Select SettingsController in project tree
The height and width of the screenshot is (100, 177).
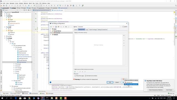pos(23,59)
